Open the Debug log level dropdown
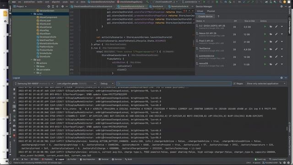The image size is (293, 165). click(107, 83)
